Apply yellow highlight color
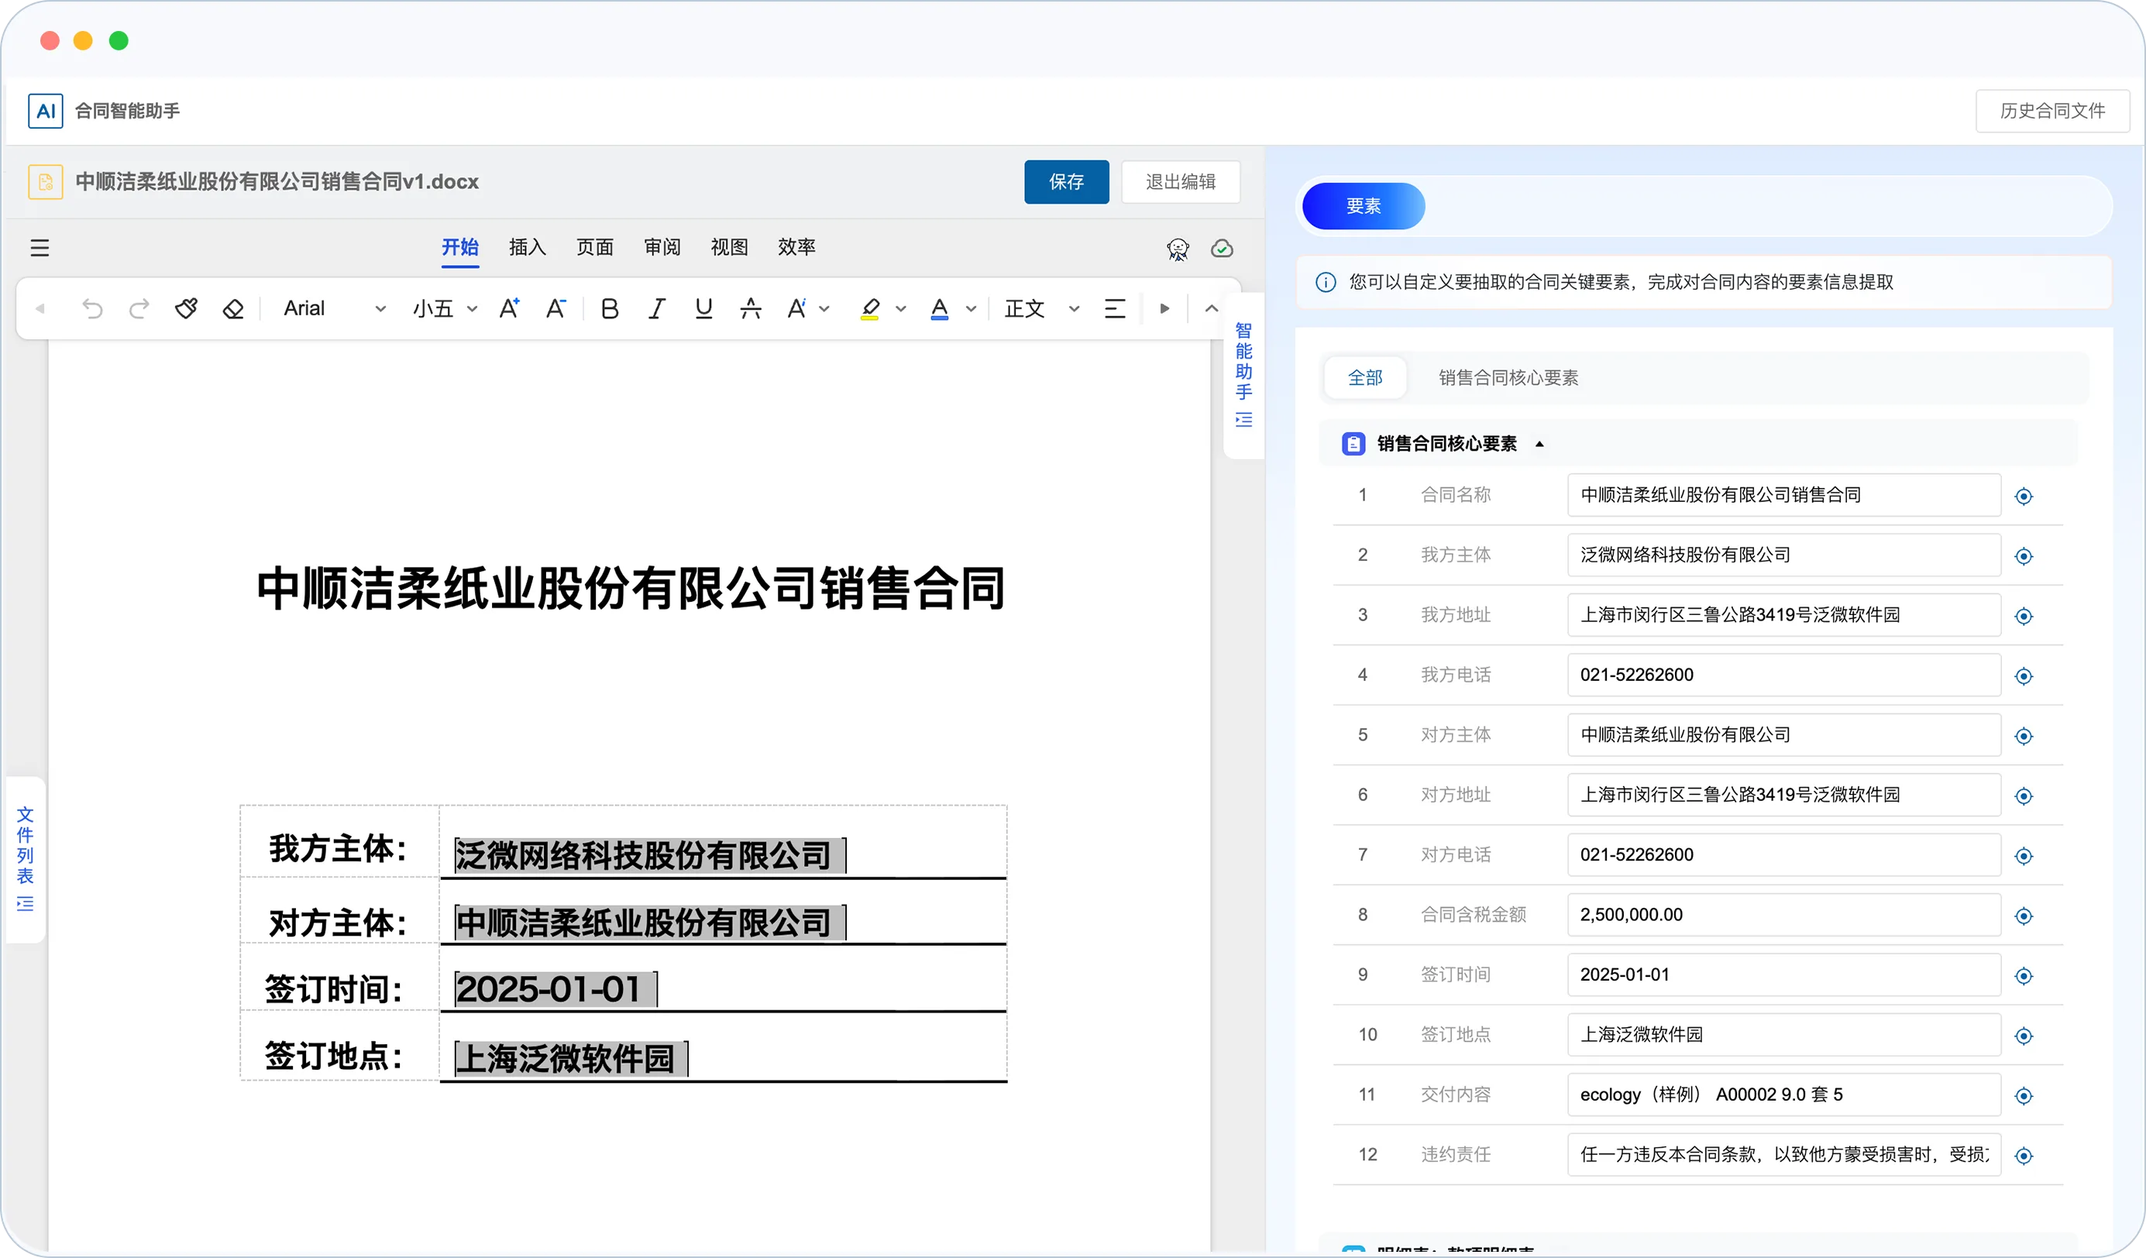The height and width of the screenshot is (1258, 2146). coord(869,308)
